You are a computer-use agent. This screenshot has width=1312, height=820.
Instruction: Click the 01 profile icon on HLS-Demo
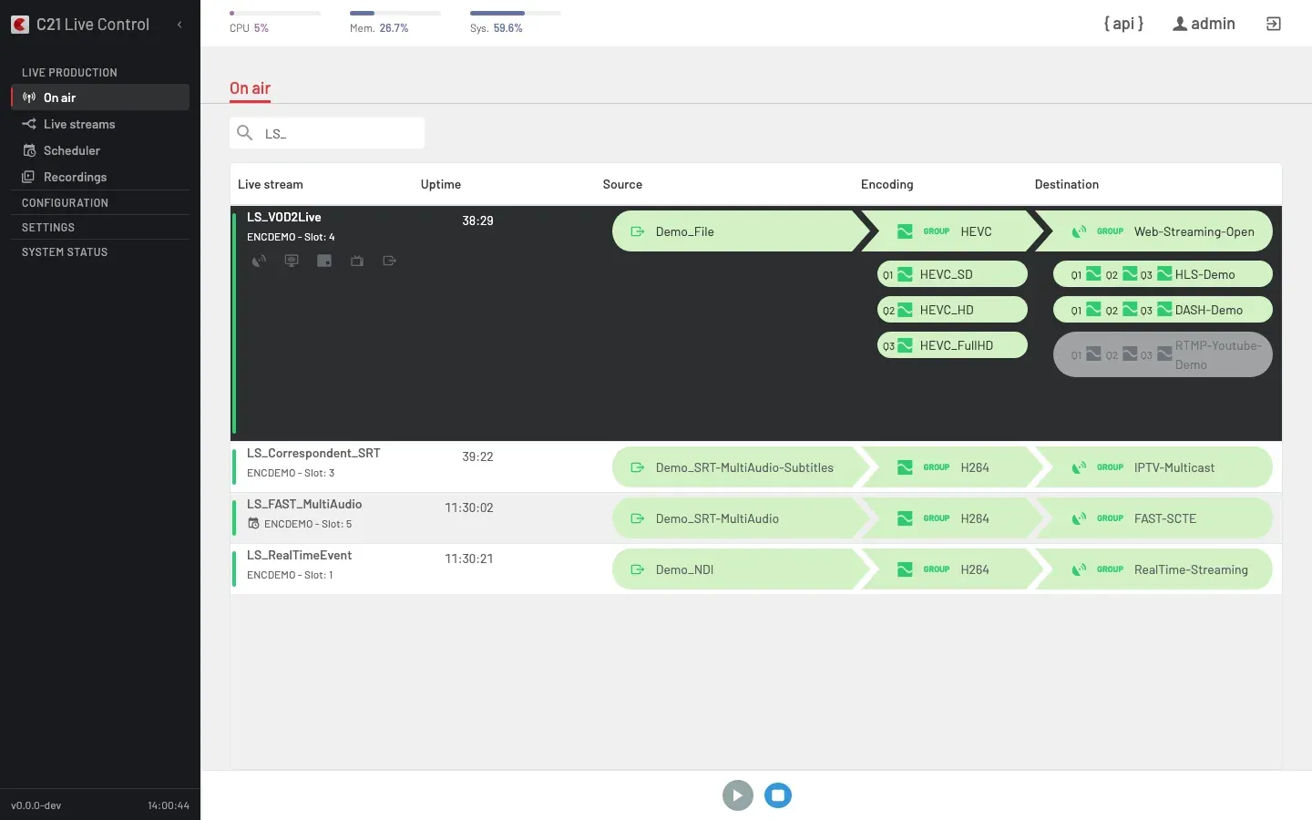pyautogui.click(x=1093, y=273)
